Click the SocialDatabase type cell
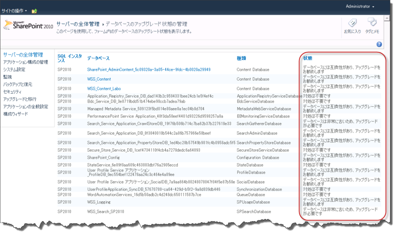This screenshot has width=396, height=236. click(250, 182)
